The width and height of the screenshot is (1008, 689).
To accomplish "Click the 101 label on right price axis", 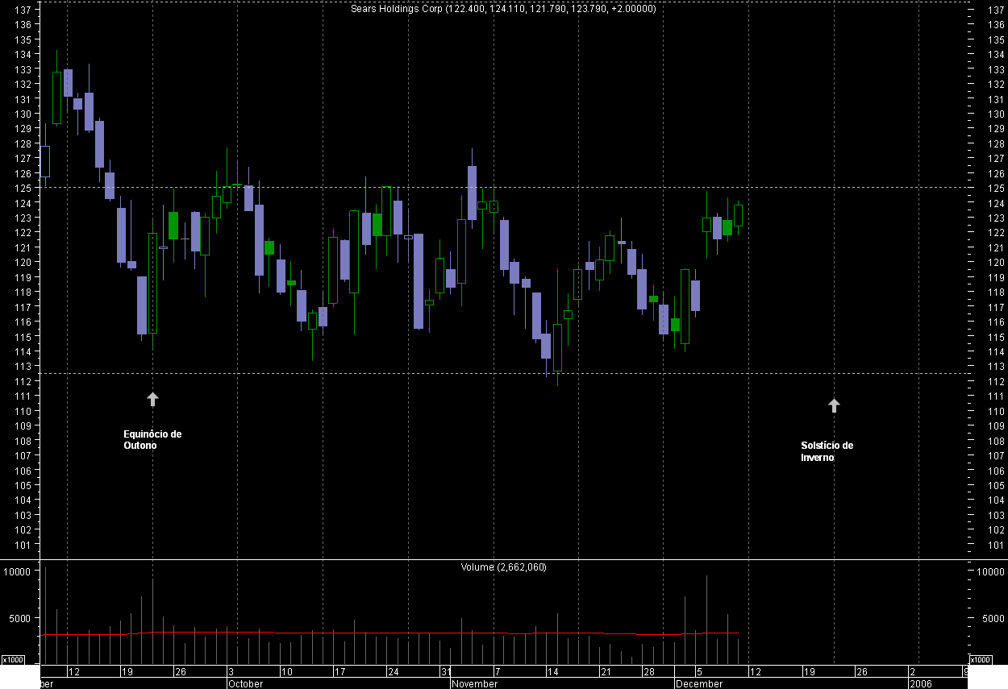I will [x=996, y=545].
